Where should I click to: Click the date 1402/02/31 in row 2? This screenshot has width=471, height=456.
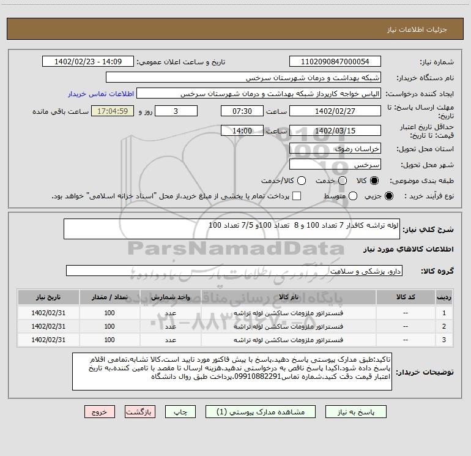tap(48, 326)
